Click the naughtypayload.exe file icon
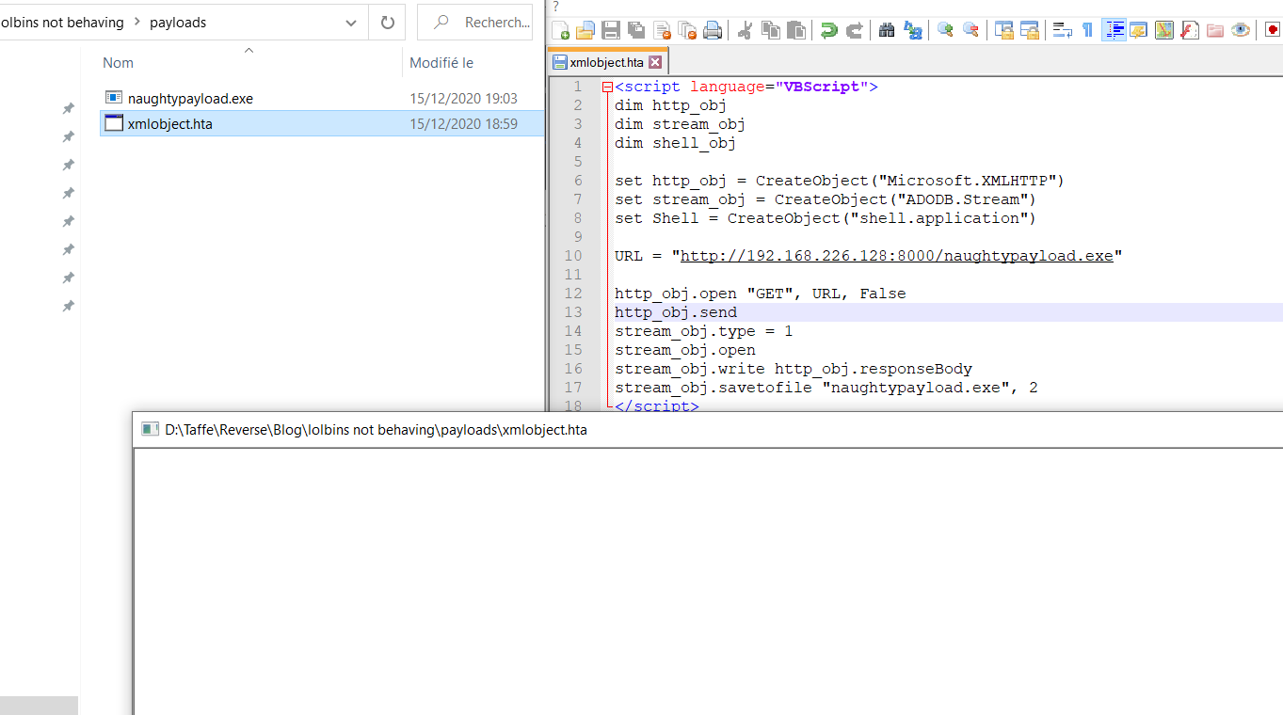 (114, 98)
